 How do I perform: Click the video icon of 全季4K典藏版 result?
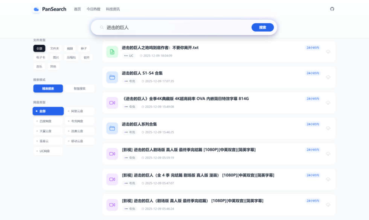[x=112, y=103]
